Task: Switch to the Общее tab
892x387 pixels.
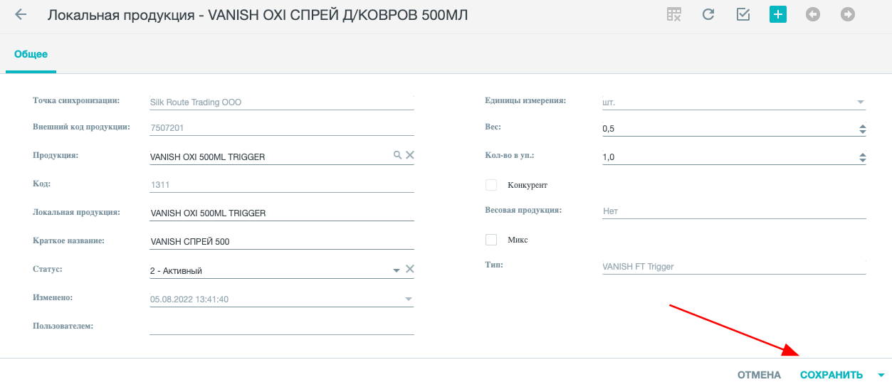Action: (31, 54)
